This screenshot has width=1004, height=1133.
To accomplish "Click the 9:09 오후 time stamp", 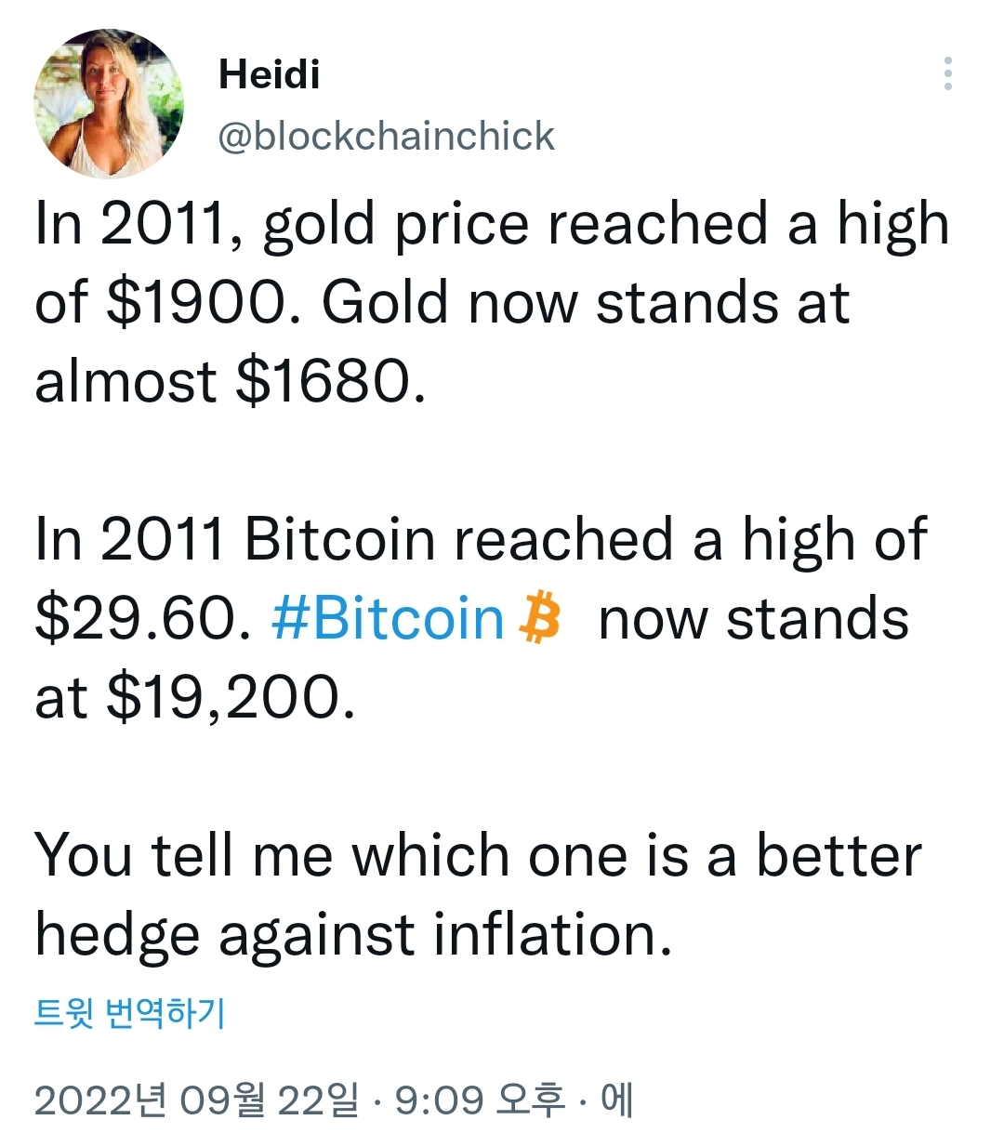I will (480, 1100).
